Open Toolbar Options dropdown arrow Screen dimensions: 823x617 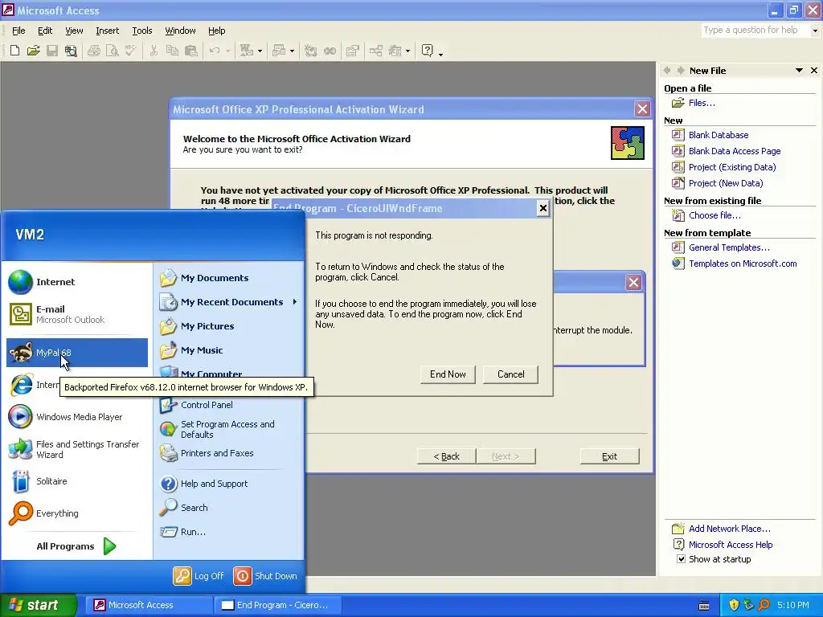(441, 52)
